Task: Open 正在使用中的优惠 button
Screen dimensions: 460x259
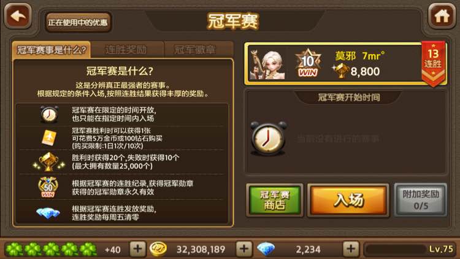Action: (x=78, y=22)
